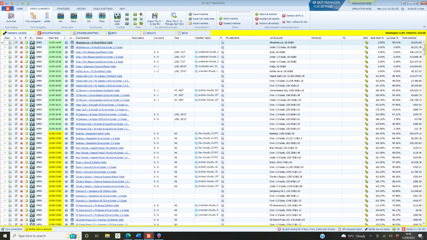The image size is (427, 240).
Task: Click Show icon in CS Mioveni Match Odds row
Action: click(x=10, y=90)
